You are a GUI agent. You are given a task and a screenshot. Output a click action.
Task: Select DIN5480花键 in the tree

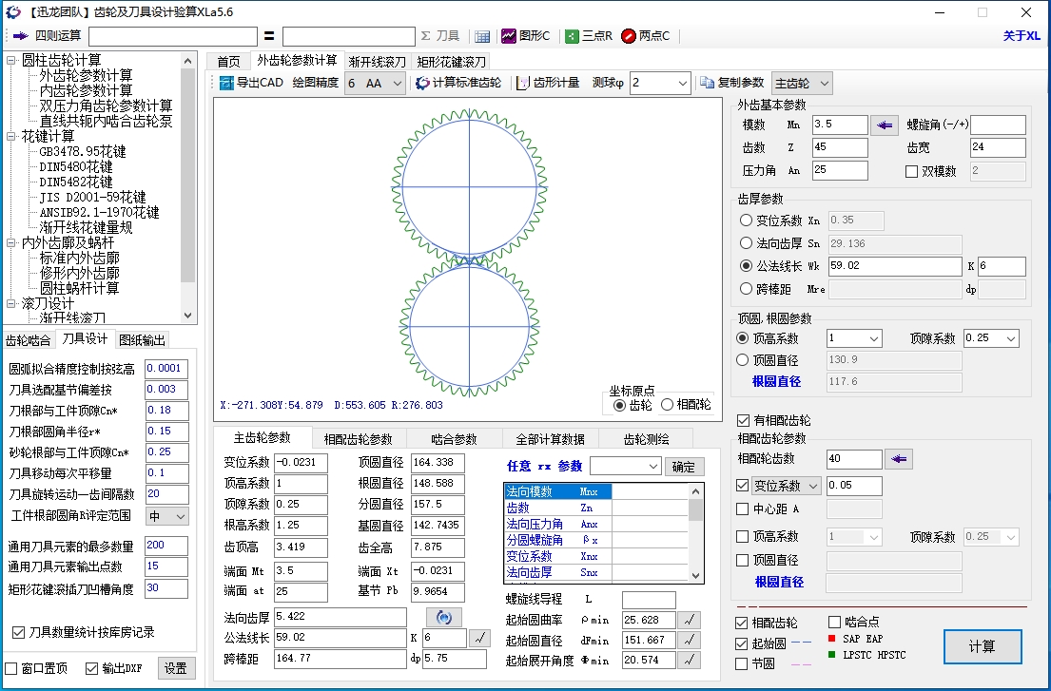pos(76,166)
